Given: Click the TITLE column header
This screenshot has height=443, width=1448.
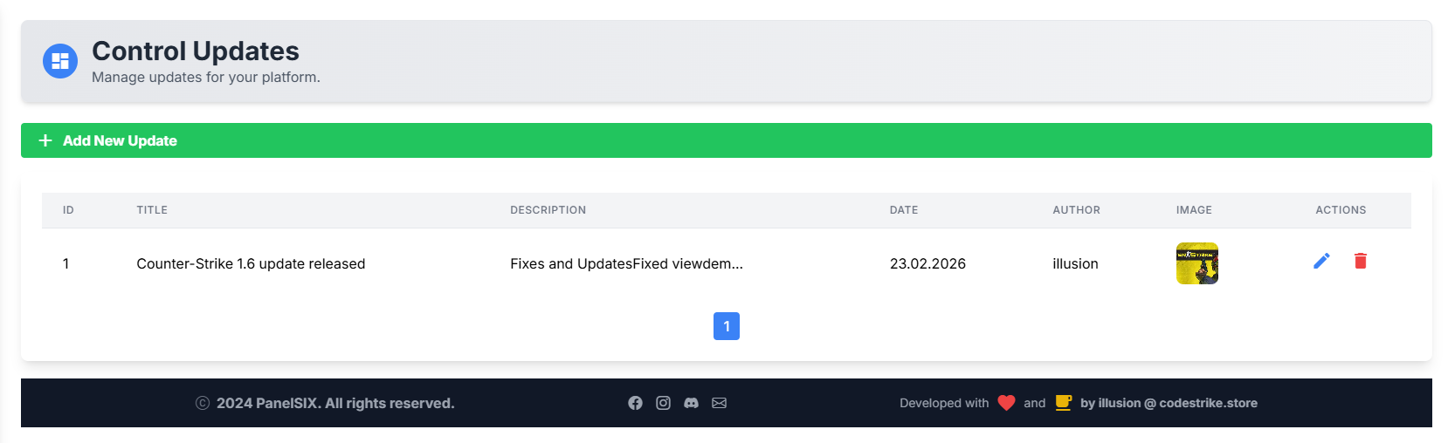Looking at the screenshot, I should [152, 210].
